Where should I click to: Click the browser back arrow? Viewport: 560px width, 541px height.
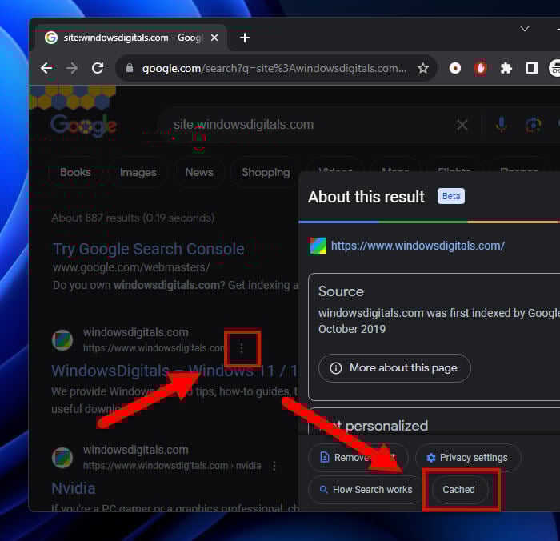[x=47, y=68]
